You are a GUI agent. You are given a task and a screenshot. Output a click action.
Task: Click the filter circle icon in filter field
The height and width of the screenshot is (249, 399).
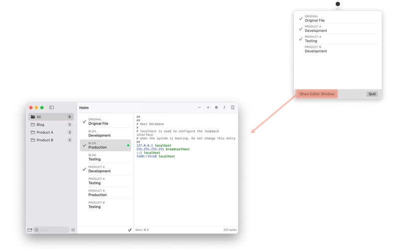(36, 230)
